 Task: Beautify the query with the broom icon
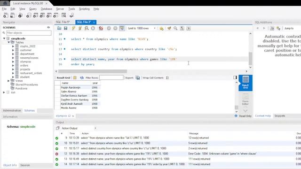coord(169,28)
